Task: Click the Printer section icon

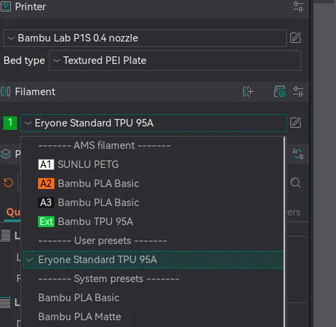Action: [x=5, y=7]
